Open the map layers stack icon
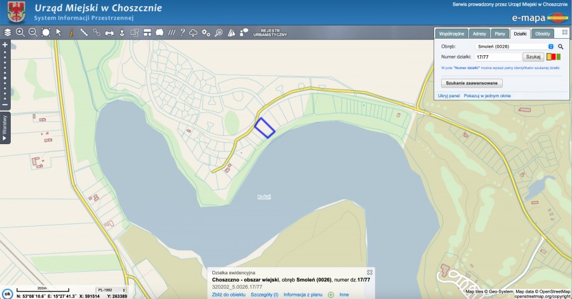The image size is (572, 299). [8, 32]
